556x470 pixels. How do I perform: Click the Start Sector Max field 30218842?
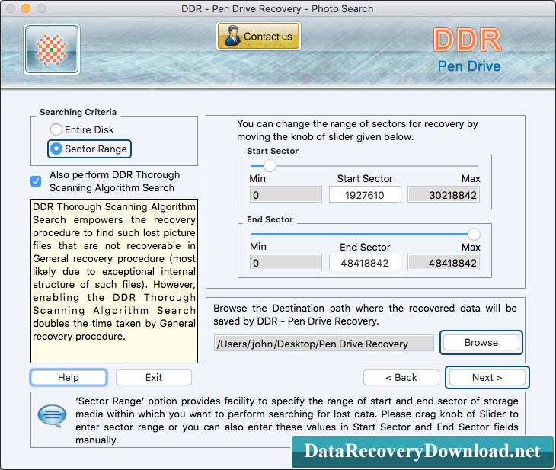point(443,195)
